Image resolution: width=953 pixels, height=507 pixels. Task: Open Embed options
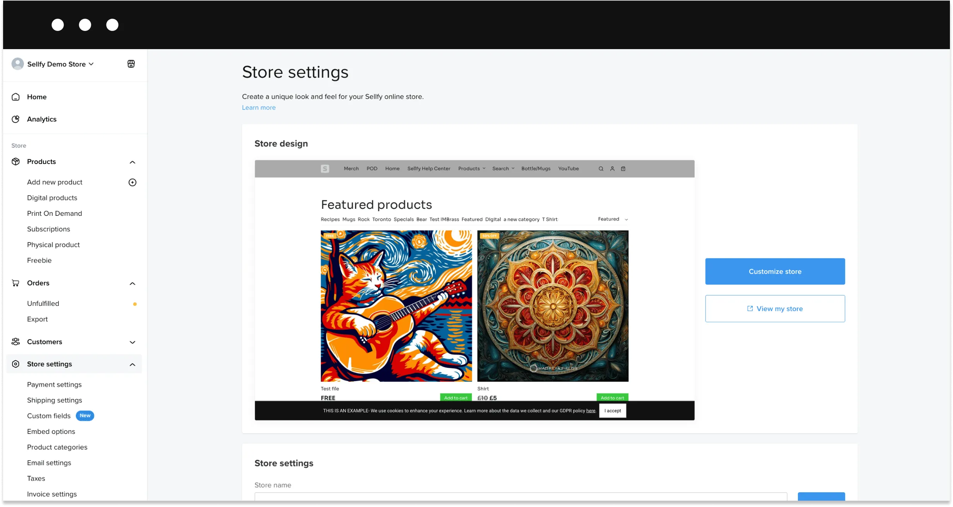51,432
